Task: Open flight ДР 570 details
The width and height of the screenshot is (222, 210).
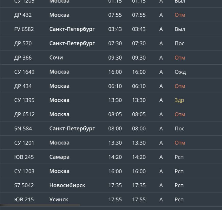Action: click(23, 43)
